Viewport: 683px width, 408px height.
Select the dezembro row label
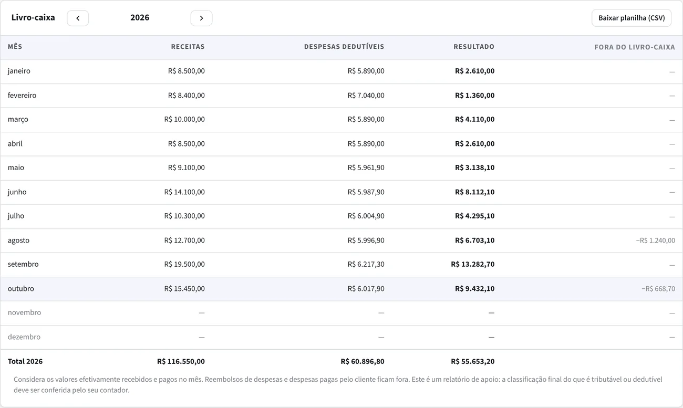pos(24,337)
